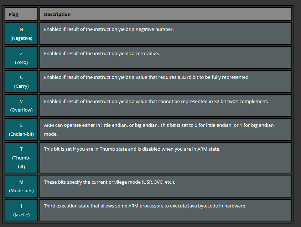Select the C (Carry) flag cell
This screenshot has width=301, height=227.
coord(21,81)
